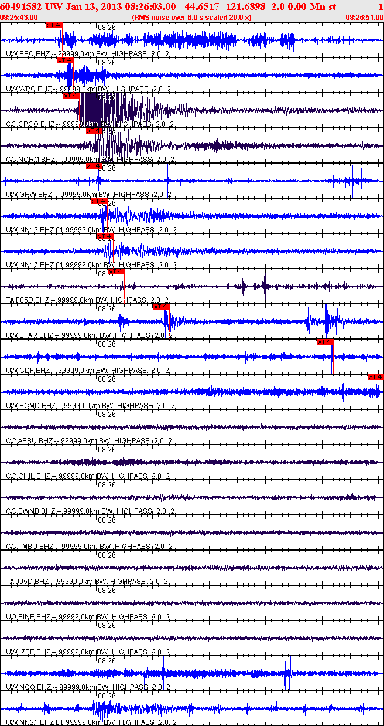Select the 'UW IZEE BHZ' station label
This screenshot has width=384, height=726.
click(29, 652)
